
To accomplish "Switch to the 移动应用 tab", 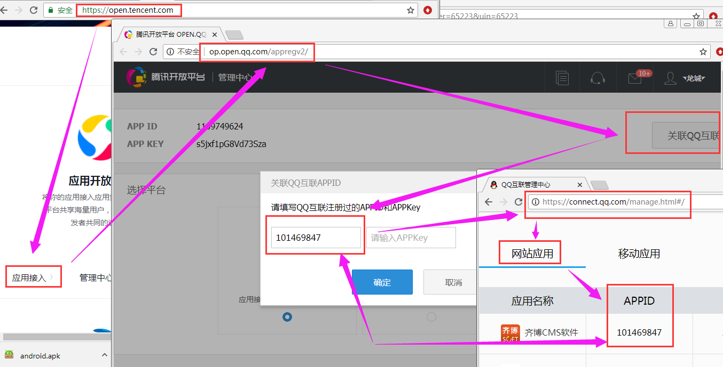I will (639, 254).
